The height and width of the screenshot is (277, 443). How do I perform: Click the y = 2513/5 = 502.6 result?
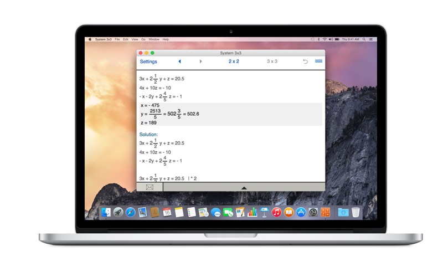point(170,114)
